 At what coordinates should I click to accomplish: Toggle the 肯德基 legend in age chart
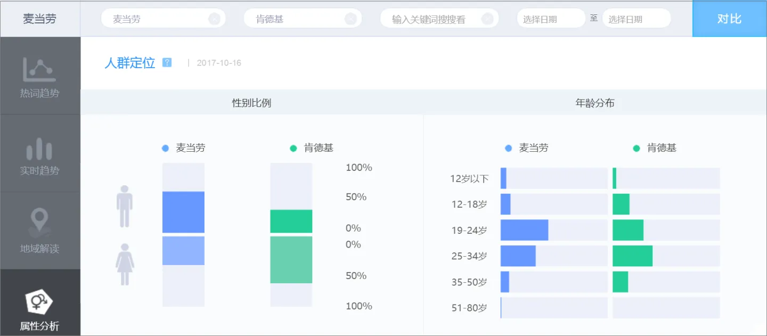coord(655,148)
